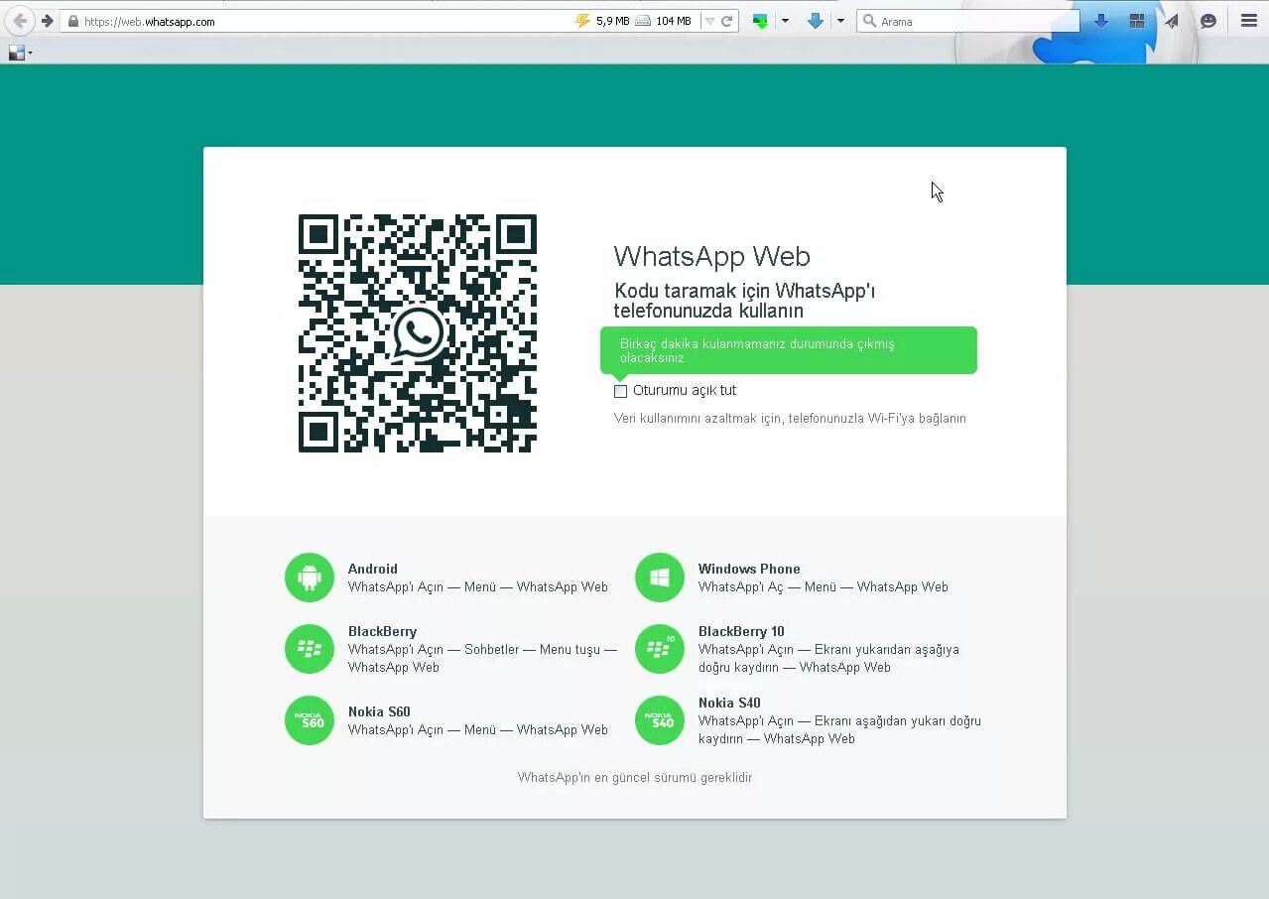Image resolution: width=1269 pixels, height=899 pixels.
Task: Expand dropdown next to green download icon
Action: pyautogui.click(x=785, y=21)
